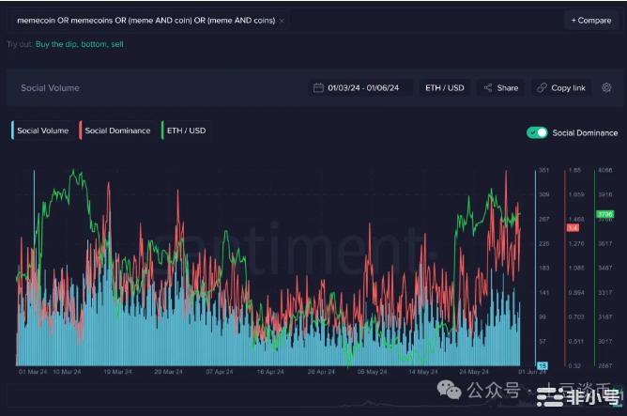This screenshot has width=627, height=416.
Task: Clear the memecoin search query
Action: point(282,20)
